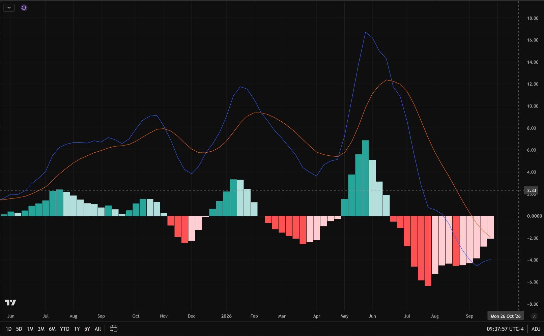This screenshot has height=336, width=544.
Task: Click the 2026 year label on time axis
Action: [226, 316]
